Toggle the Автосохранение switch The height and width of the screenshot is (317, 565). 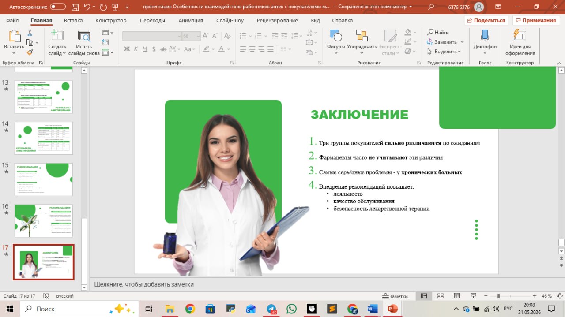[x=58, y=7]
